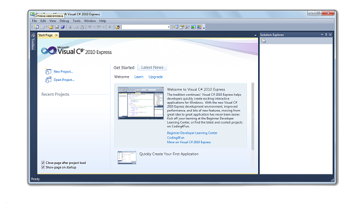Click the Open File toolbar icon
The height and width of the screenshot is (203, 339).
tap(51, 27)
